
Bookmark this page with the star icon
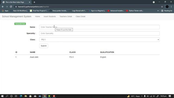162,7
